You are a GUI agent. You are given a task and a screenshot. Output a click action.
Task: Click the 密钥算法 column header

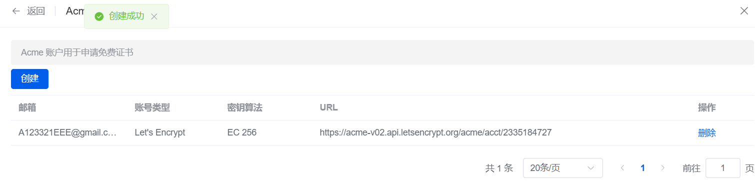(x=245, y=107)
